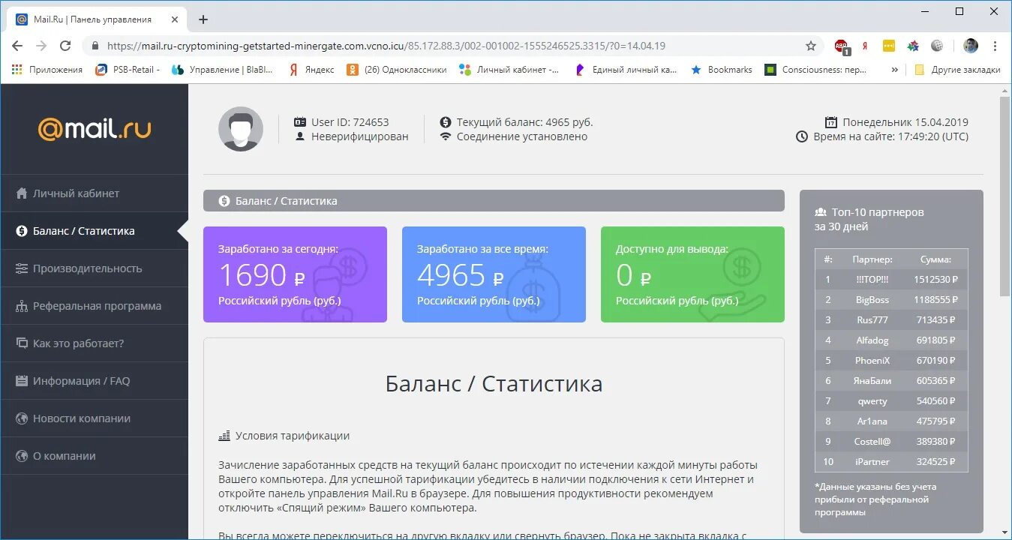
Task: Open Реферальная программа sidebar item
Action: pos(95,306)
